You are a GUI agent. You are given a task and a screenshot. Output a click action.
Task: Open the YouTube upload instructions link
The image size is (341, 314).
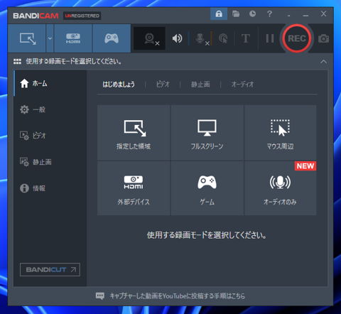pos(178,296)
